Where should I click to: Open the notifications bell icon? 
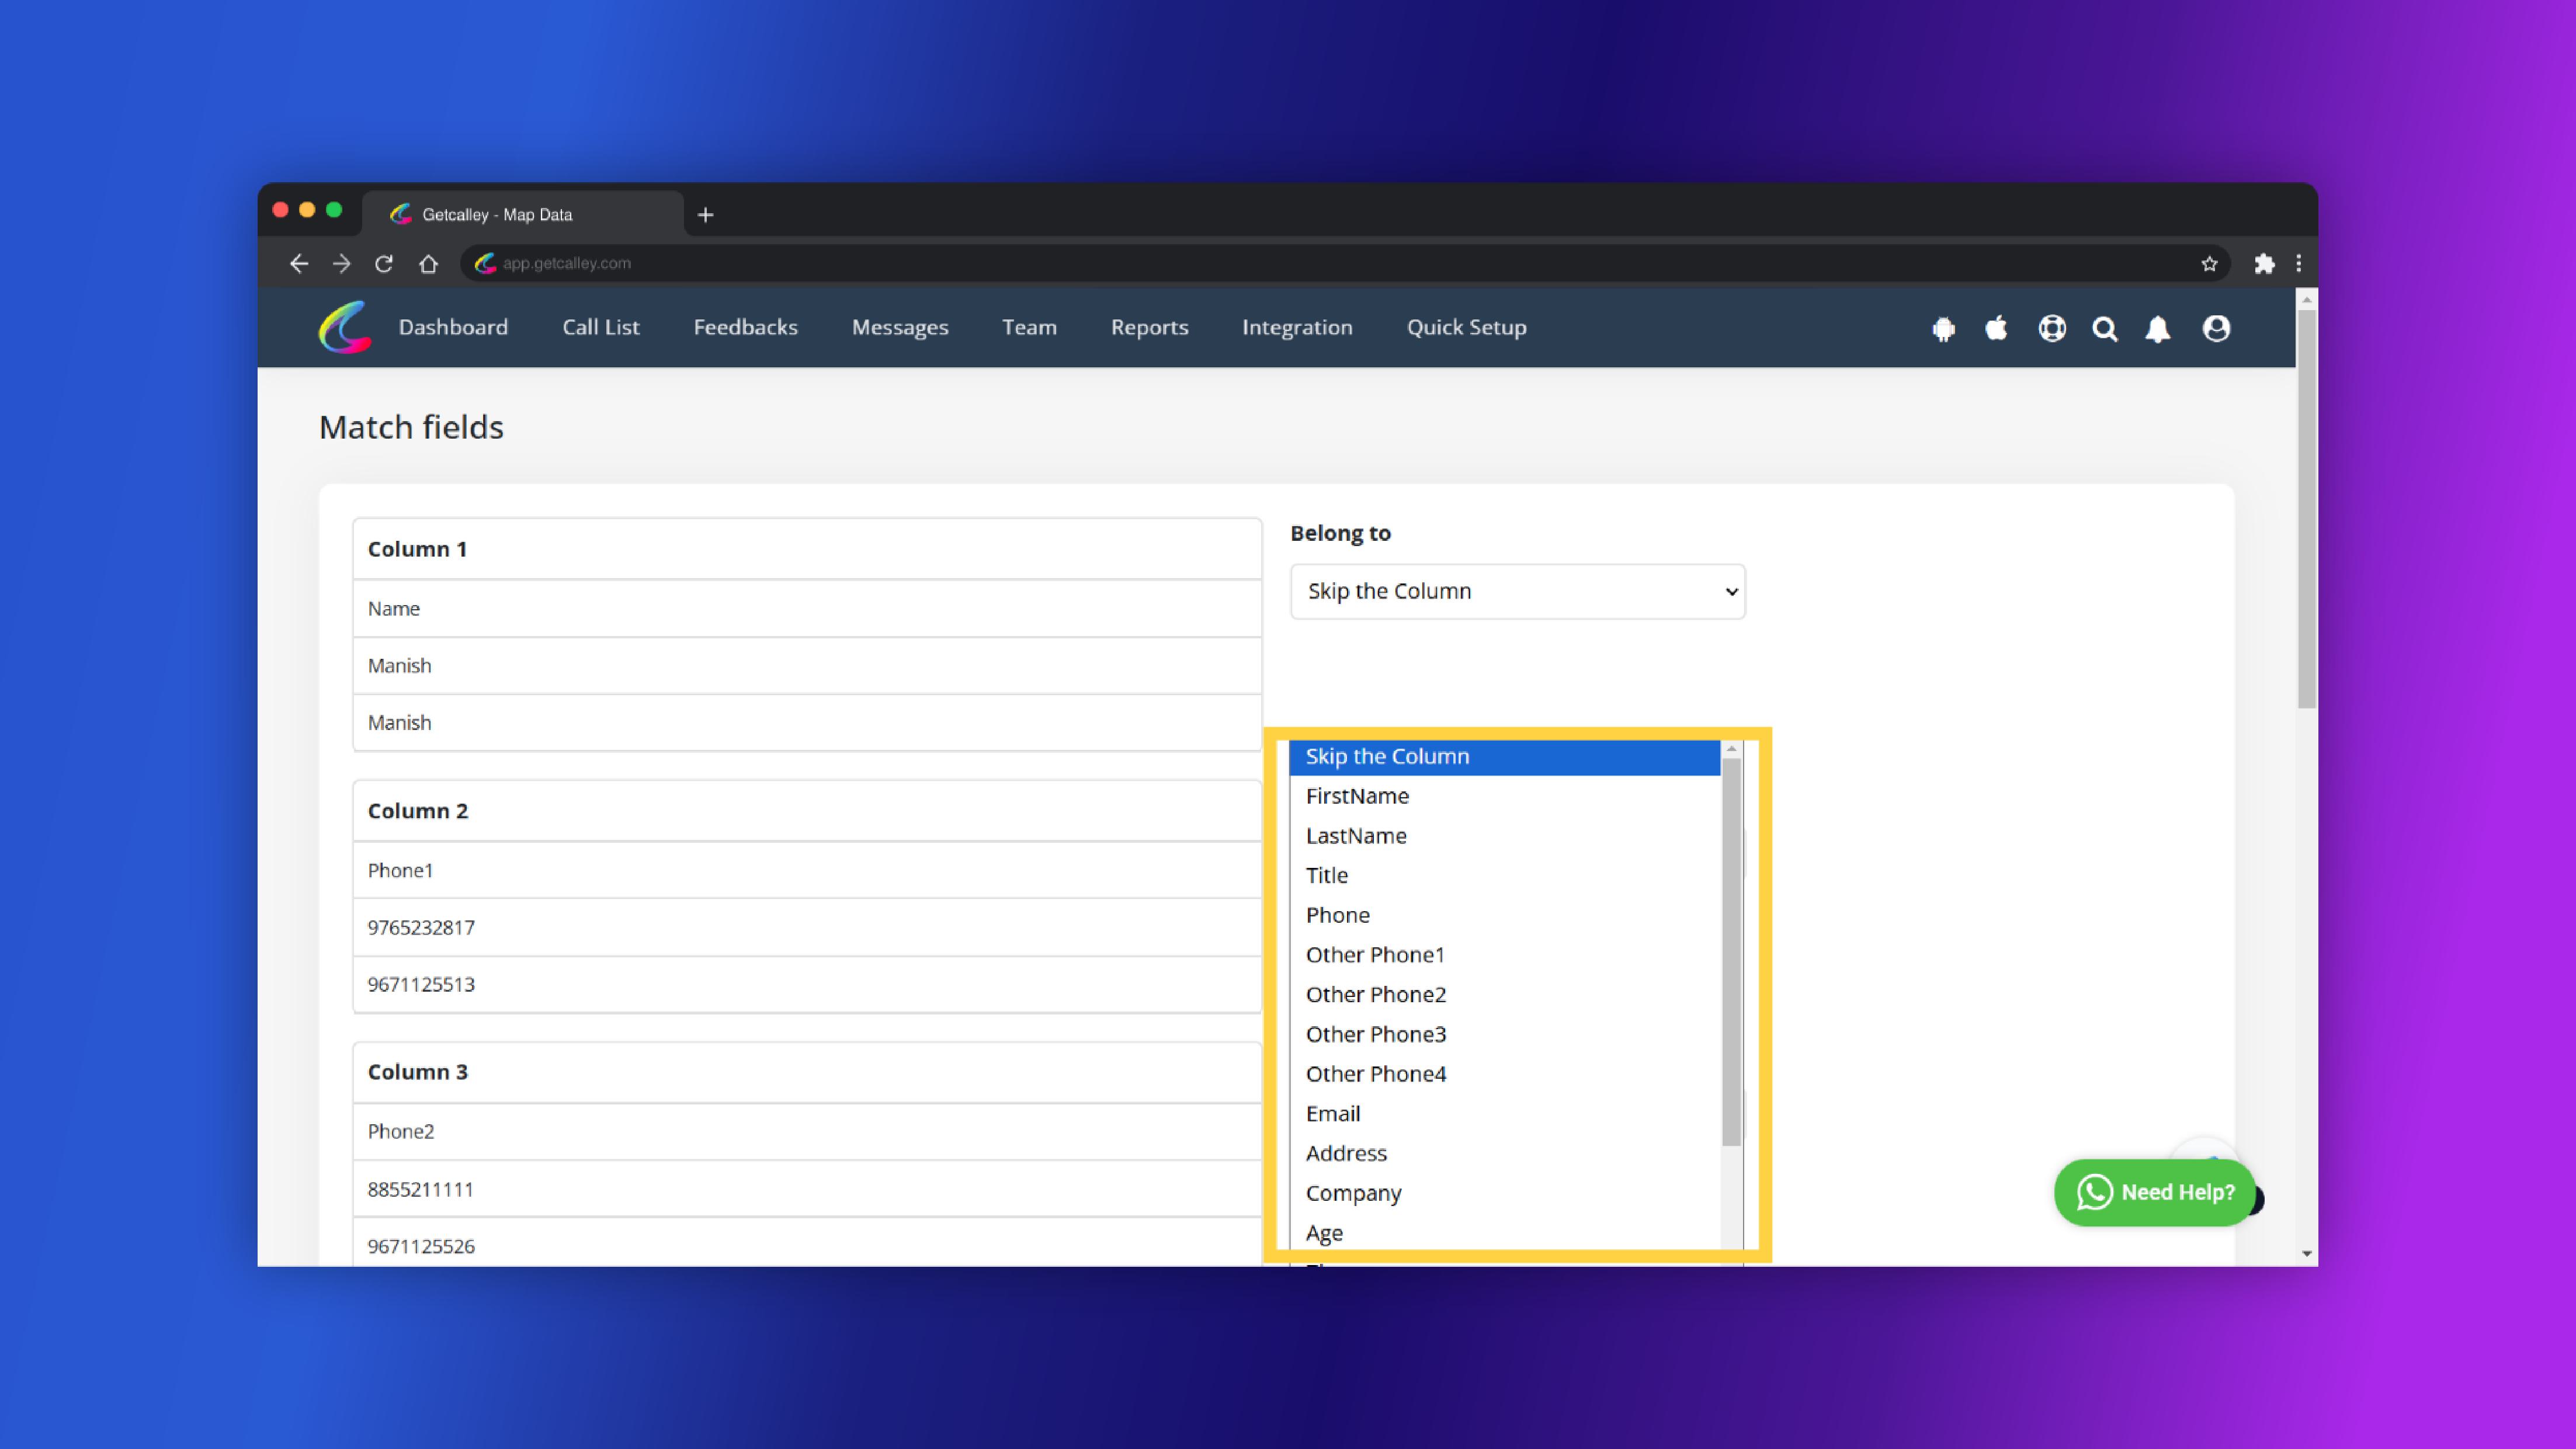click(x=2158, y=328)
